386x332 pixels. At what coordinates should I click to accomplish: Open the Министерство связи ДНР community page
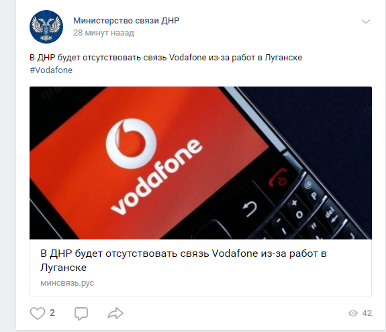tap(126, 21)
